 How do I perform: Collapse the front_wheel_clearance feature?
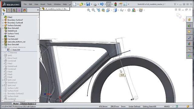click(x=3, y=47)
